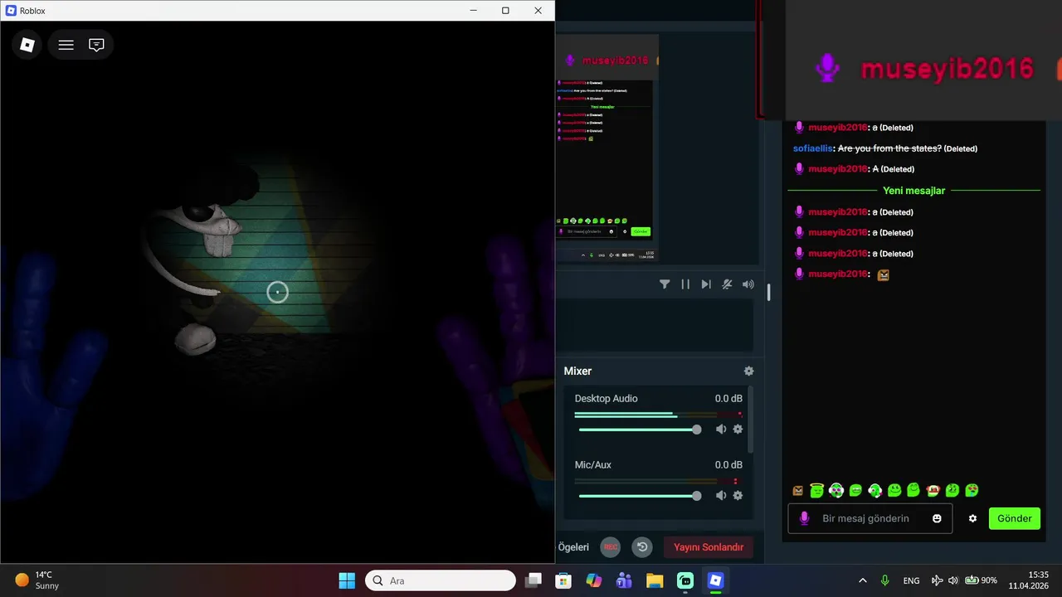Image resolution: width=1062 pixels, height=597 pixels.
Task: Insert the wide grin green emote
Action: coord(855,491)
